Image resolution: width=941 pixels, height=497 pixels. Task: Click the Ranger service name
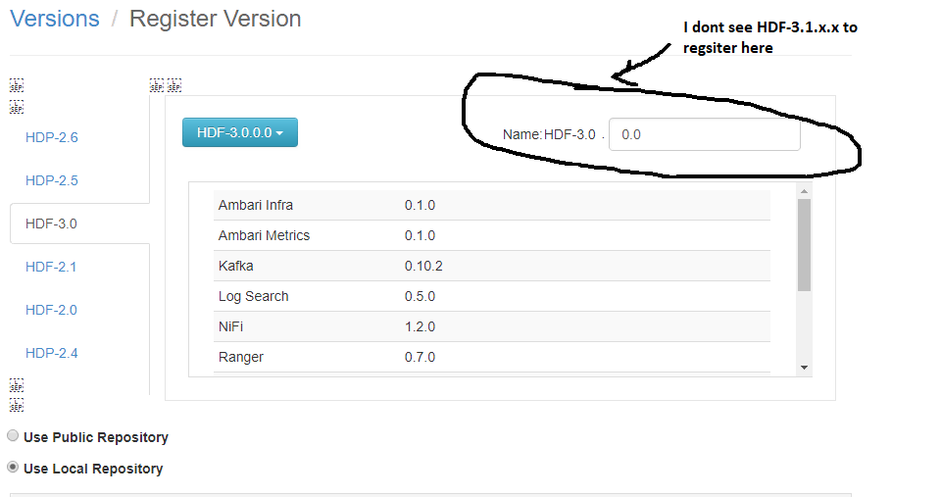[x=241, y=357]
